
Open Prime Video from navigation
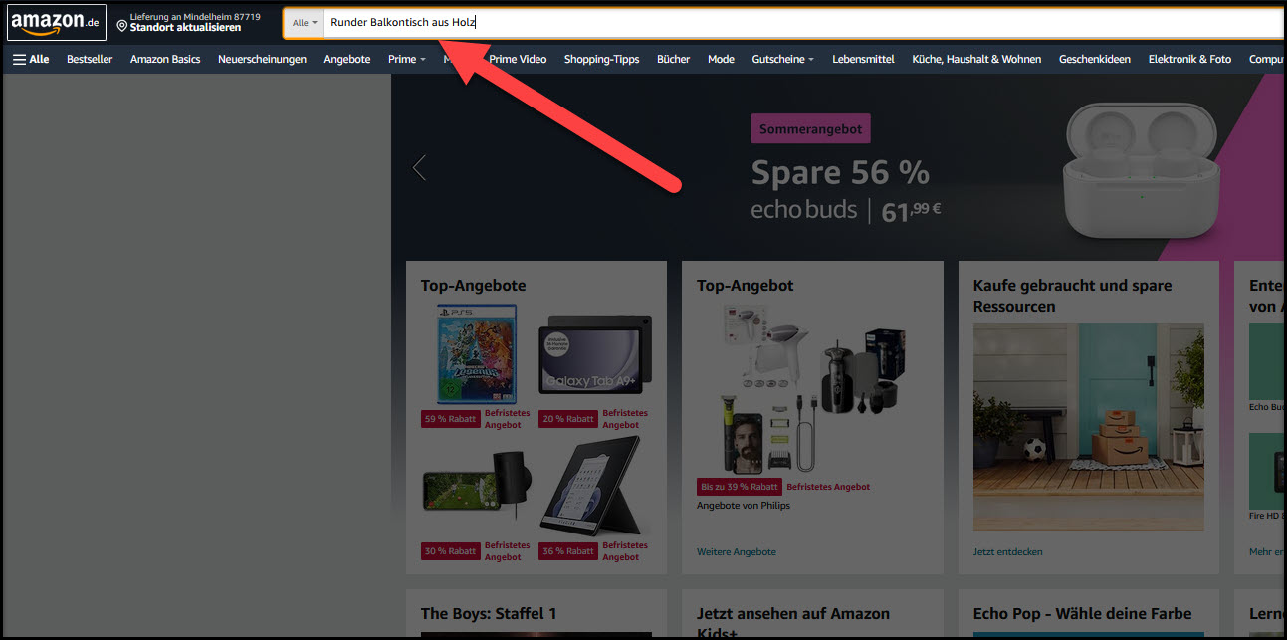[518, 59]
